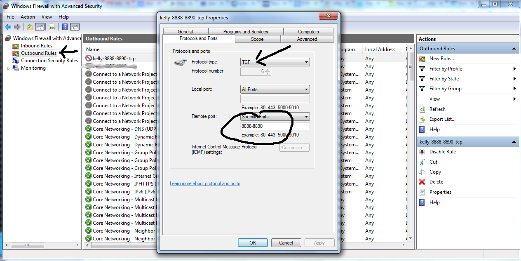This screenshot has width=521, height=261.
Task: Select the Core Networking - IPv6 rule
Action: click(120, 192)
